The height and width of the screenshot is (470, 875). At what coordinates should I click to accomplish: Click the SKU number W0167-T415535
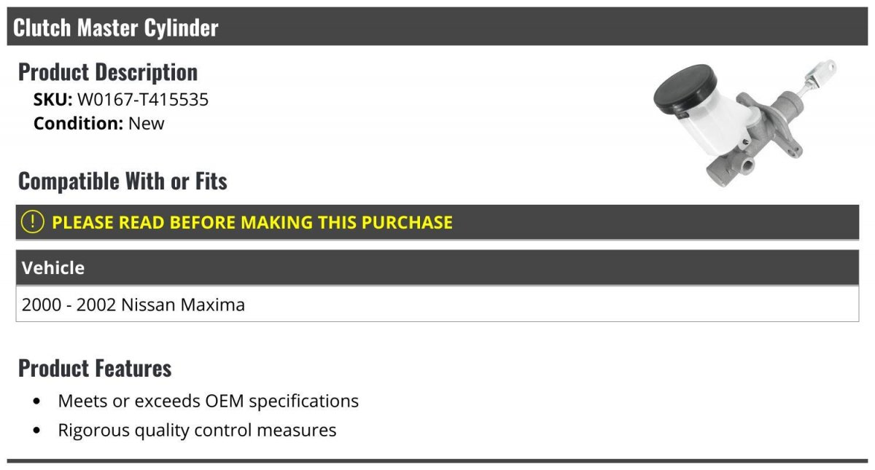143,99
